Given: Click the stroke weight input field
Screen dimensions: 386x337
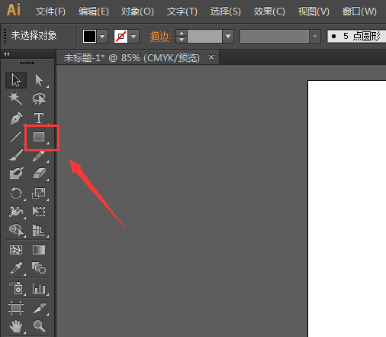Looking at the screenshot, I should pos(205,37).
